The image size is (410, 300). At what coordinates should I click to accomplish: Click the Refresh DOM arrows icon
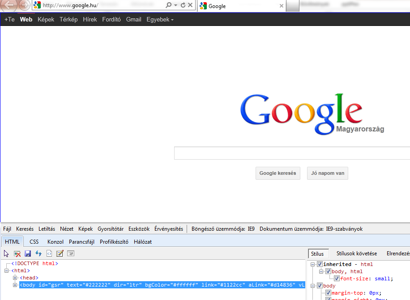(x=38, y=253)
